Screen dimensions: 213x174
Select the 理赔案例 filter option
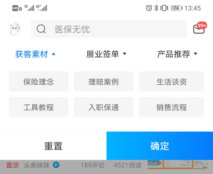(x=104, y=82)
